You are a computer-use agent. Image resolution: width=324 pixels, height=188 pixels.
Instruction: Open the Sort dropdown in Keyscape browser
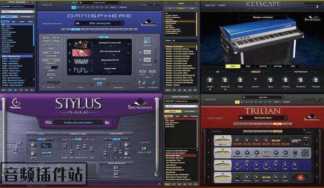tap(168, 90)
